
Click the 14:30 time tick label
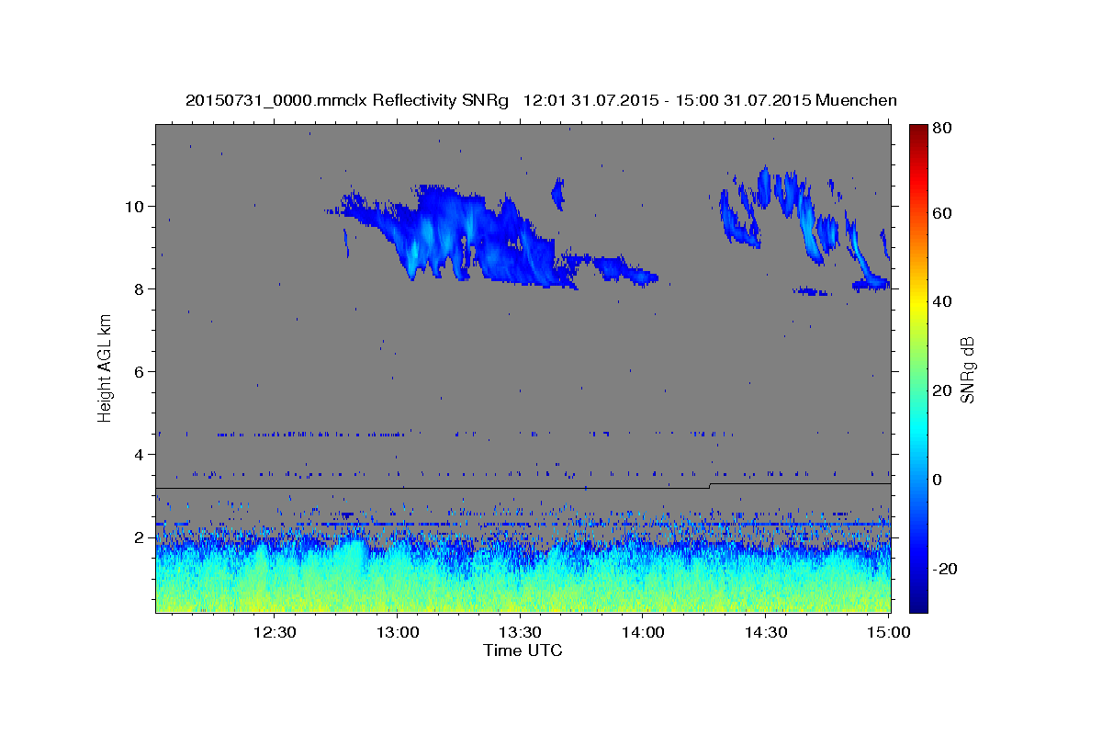(x=766, y=633)
